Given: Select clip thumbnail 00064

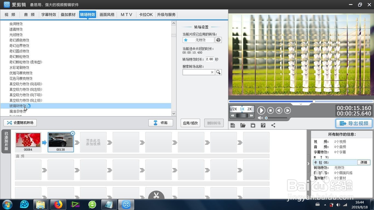Looking at the screenshot, I should click(x=28, y=142).
